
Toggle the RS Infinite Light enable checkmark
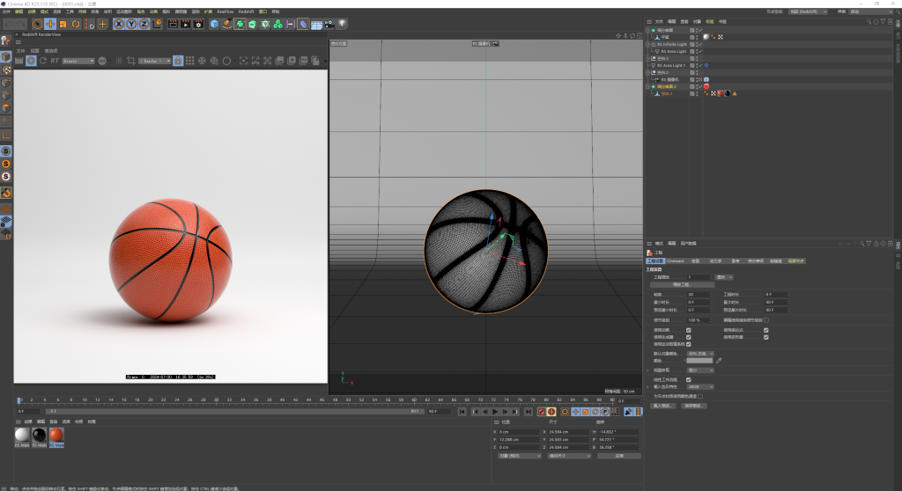click(700, 44)
